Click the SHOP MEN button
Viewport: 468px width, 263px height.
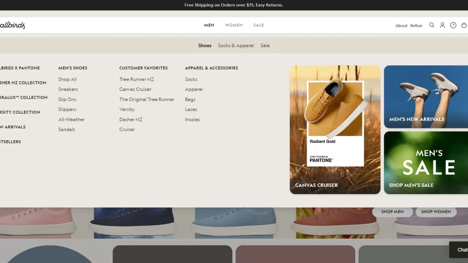392,212
